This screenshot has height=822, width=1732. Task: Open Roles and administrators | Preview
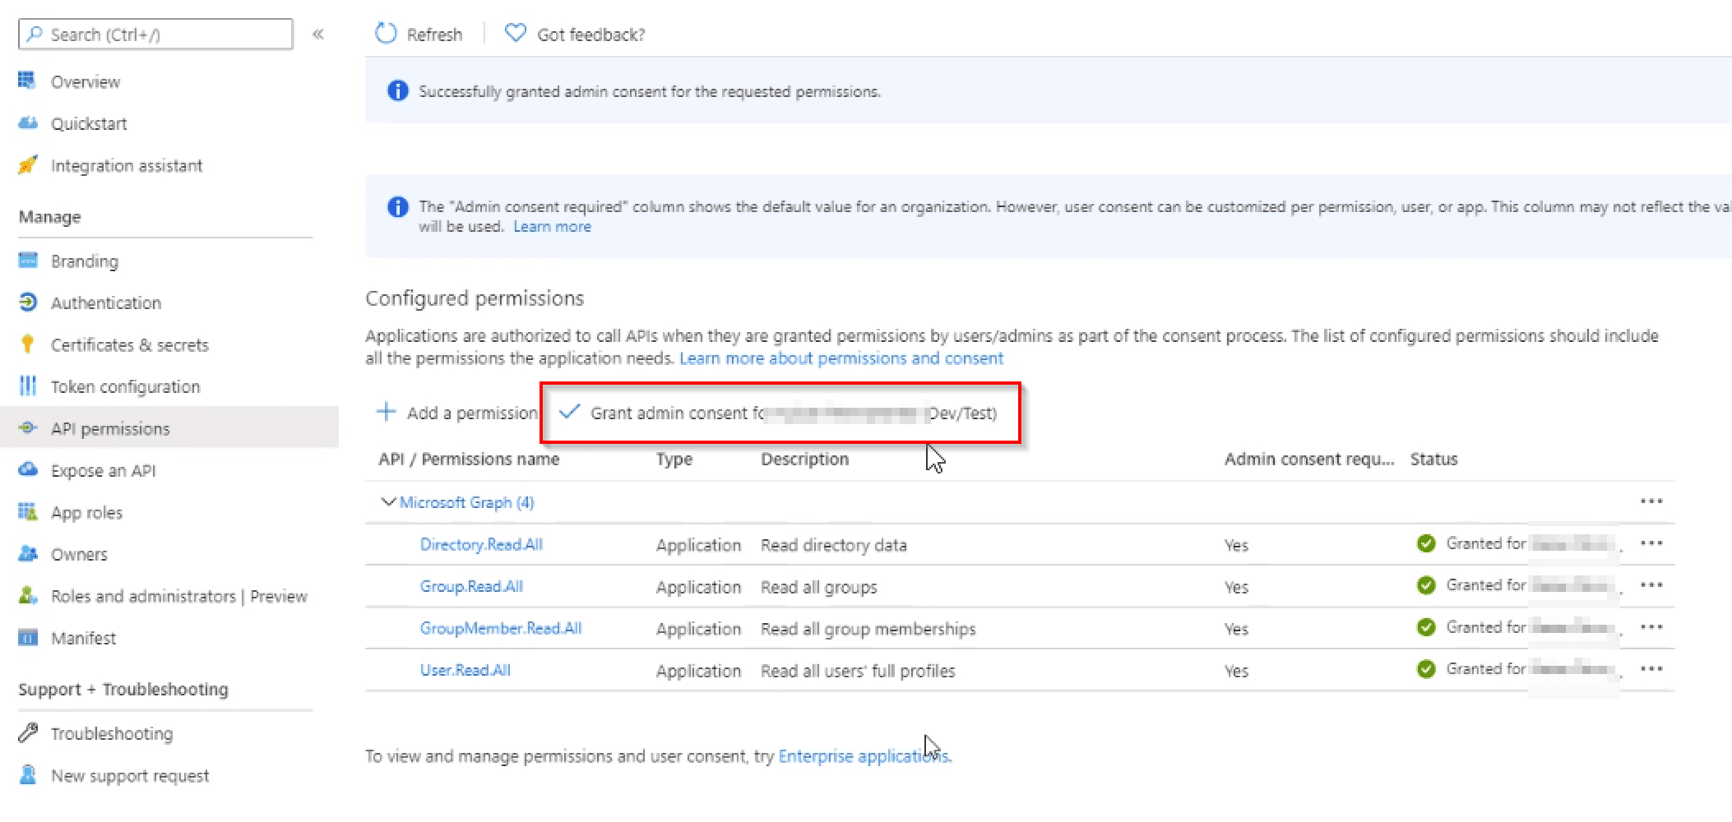[180, 596]
